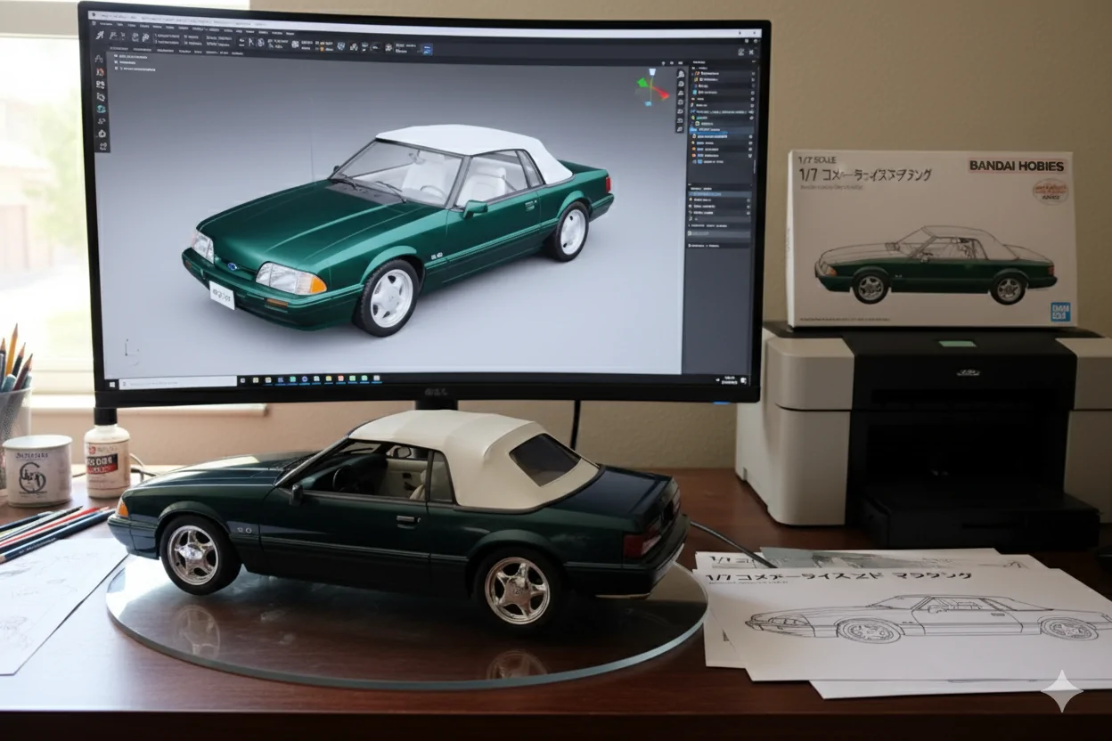Click bottom icon in viewport's right-side icon strip

point(680,128)
